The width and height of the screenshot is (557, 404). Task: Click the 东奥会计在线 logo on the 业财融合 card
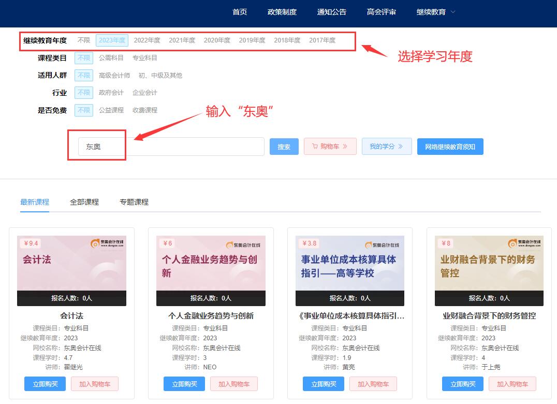click(525, 241)
